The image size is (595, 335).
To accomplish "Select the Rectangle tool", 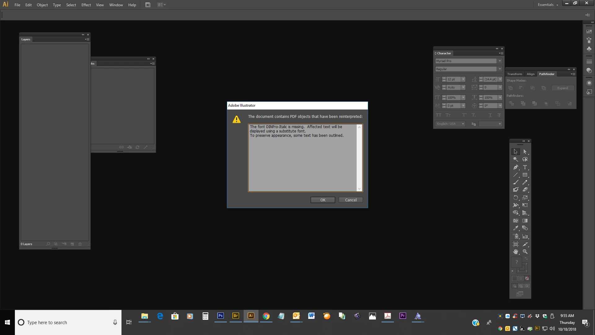I will point(525,175).
